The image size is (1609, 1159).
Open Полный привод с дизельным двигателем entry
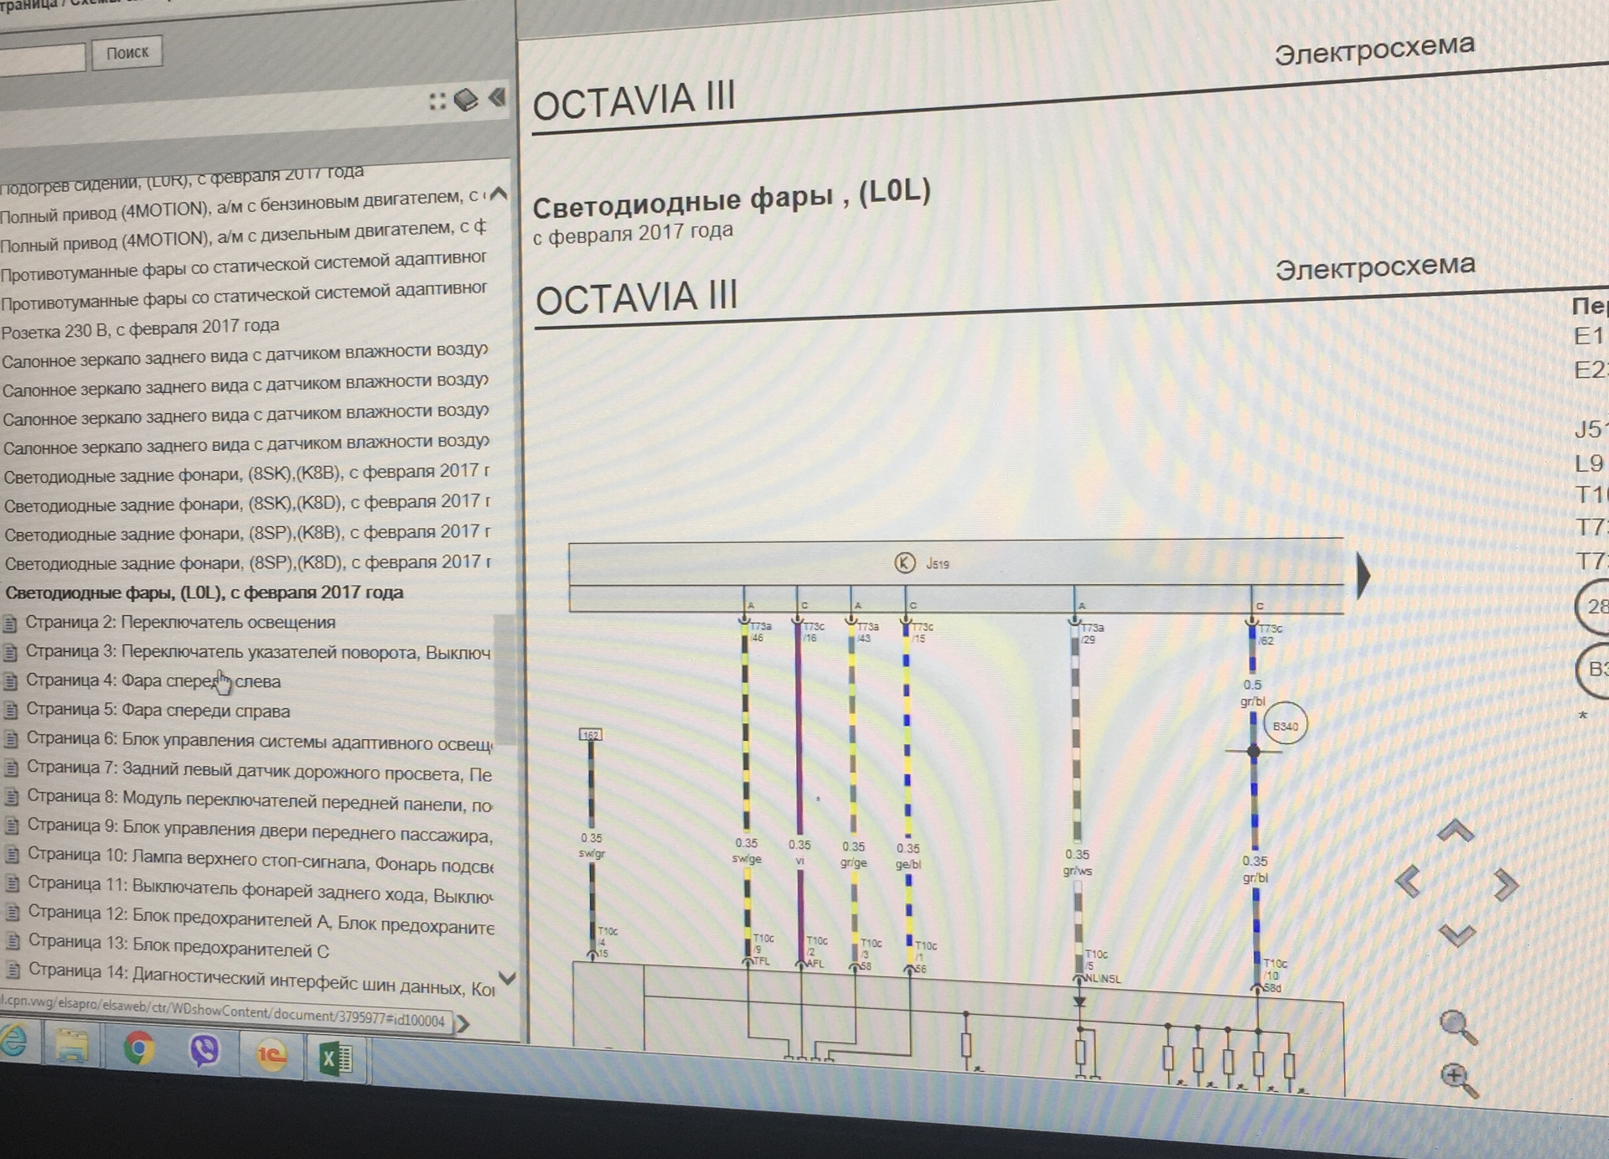point(243,236)
